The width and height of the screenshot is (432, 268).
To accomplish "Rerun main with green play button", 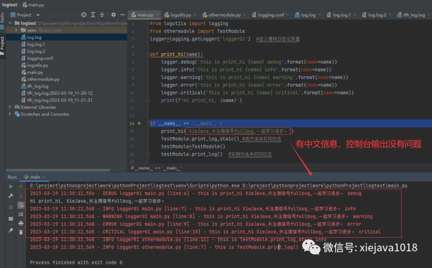I will pyautogui.click(x=11, y=186).
